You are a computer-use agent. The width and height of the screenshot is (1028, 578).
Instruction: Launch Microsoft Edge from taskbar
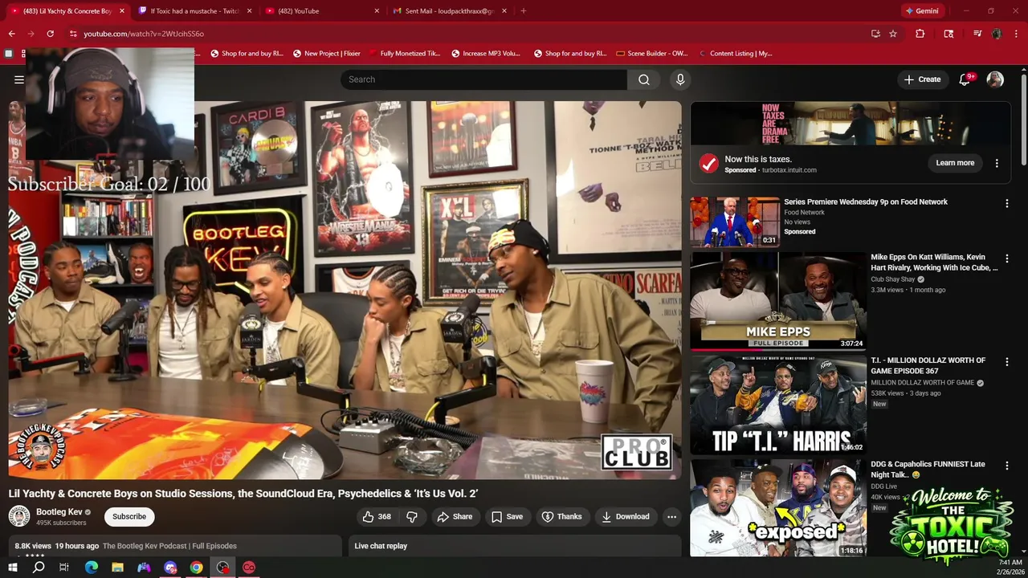pos(92,568)
